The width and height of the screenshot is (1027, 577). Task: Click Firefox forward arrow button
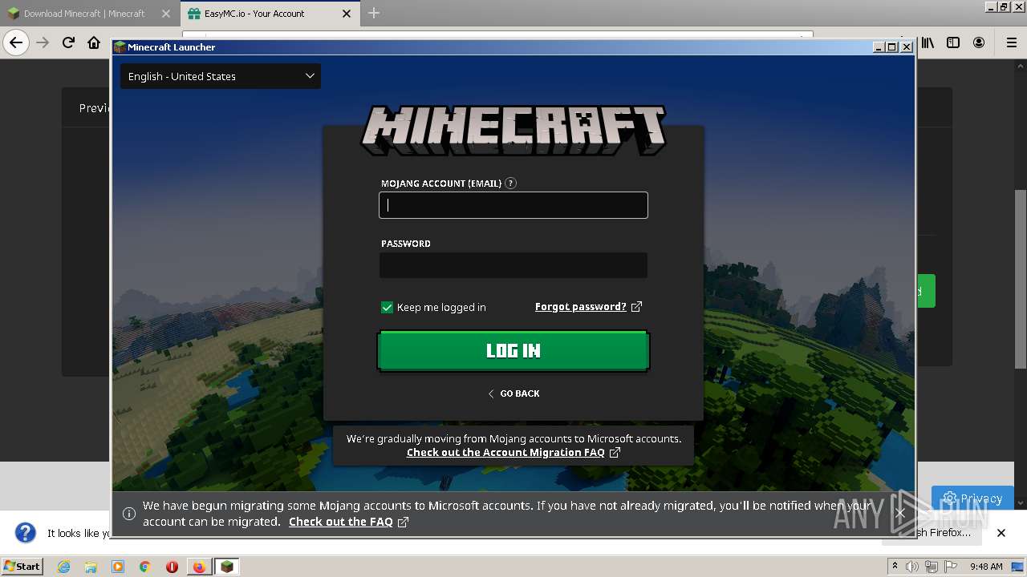coord(43,42)
